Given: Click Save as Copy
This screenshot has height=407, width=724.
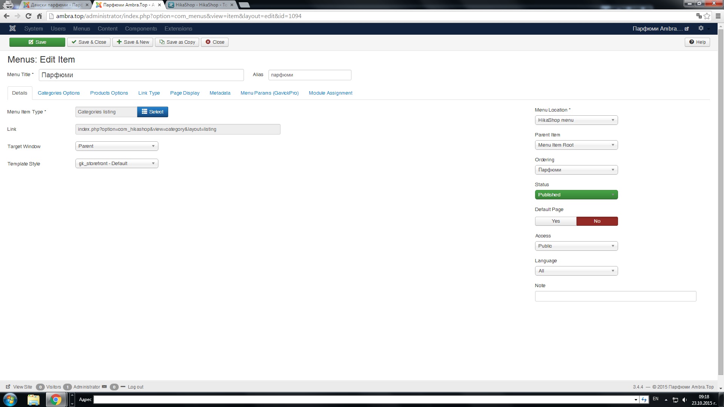Looking at the screenshot, I should (x=177, y=42).
